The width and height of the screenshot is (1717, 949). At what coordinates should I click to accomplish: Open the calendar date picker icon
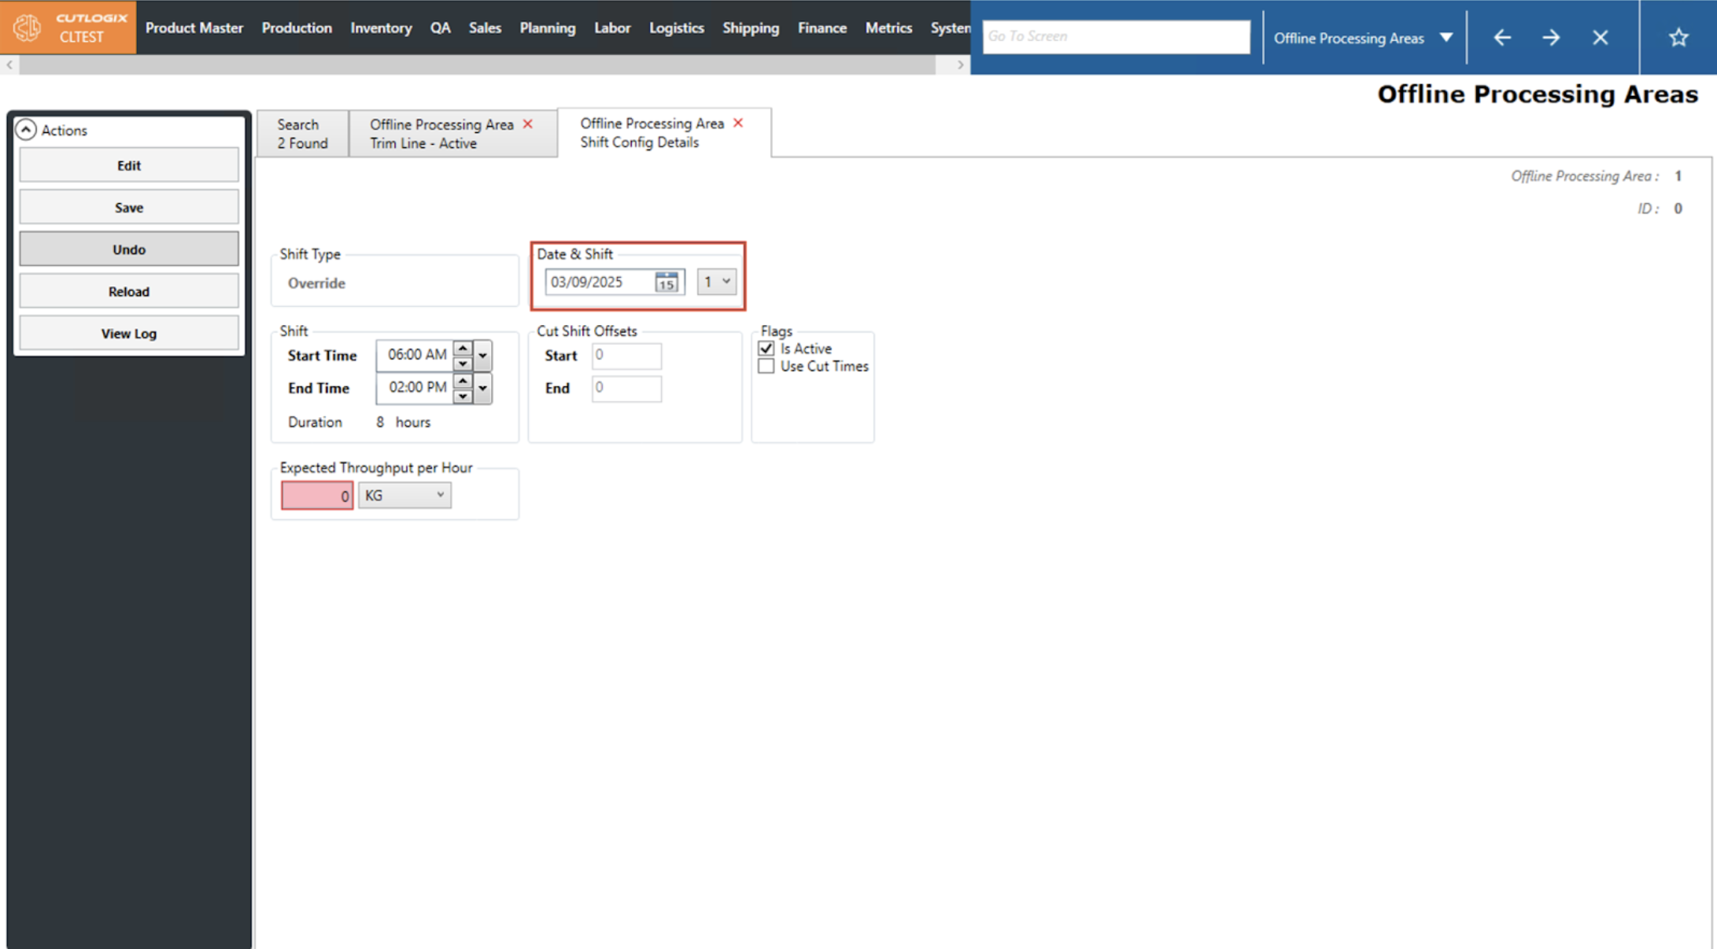pos(666,282)
